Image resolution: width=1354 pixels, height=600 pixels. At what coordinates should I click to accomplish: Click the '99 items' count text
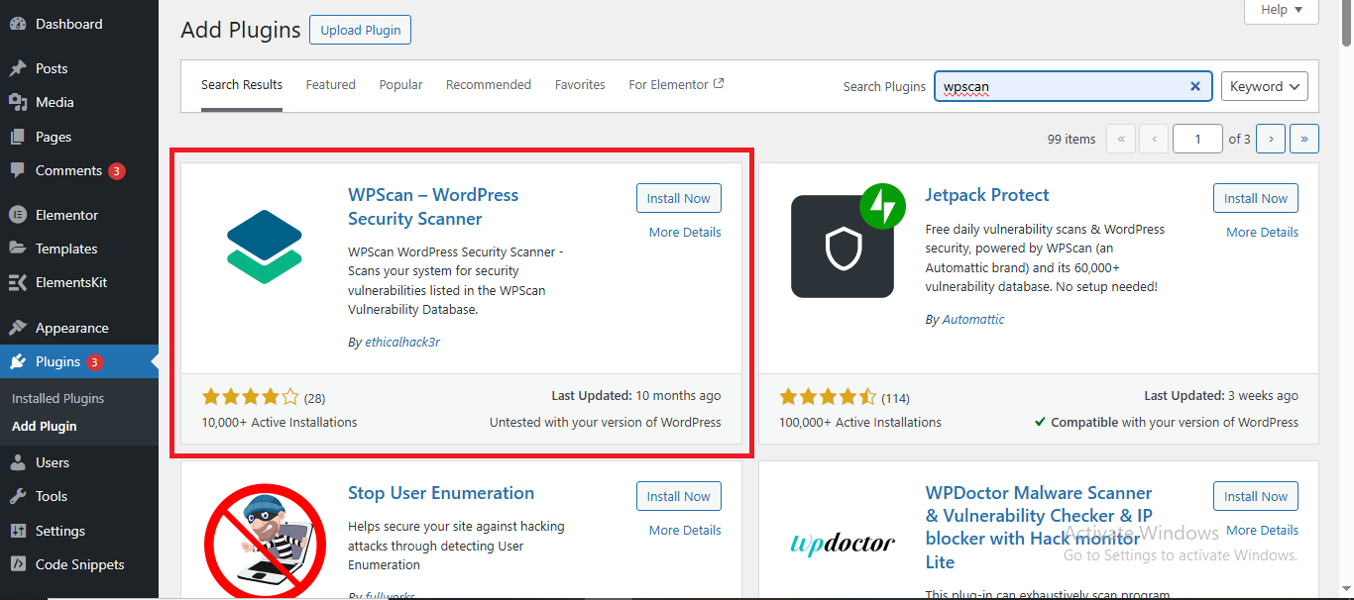click(1072, 139)
